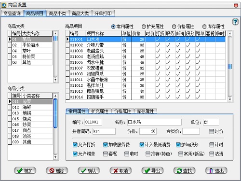
Task: Click the 编号 input field
Action: pos(93,122)
